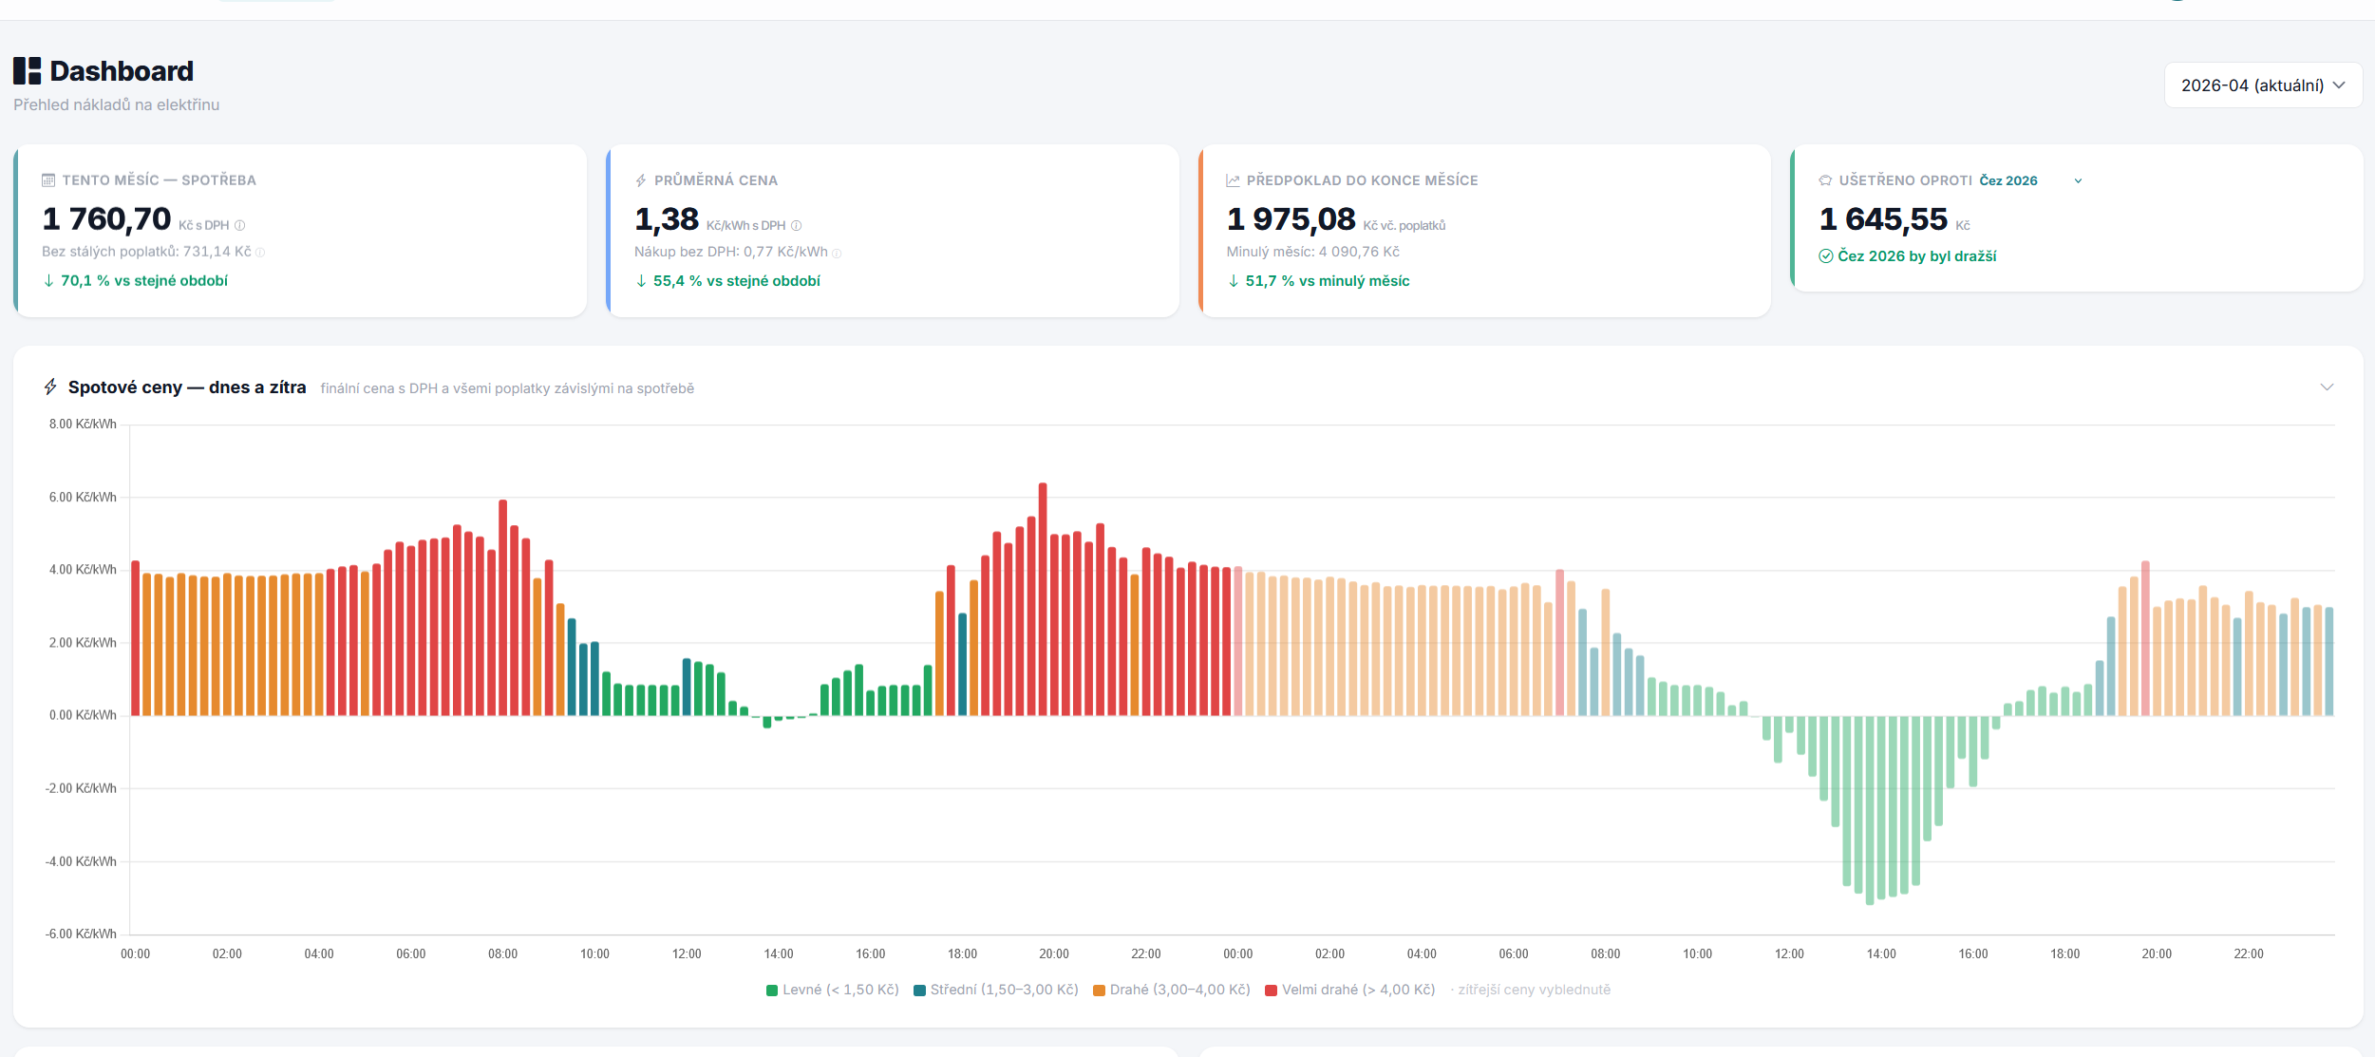Click the trend chart icon on Předpoklad card
Viewport: 2375px width, 1057px height.
pos(1232,179)
